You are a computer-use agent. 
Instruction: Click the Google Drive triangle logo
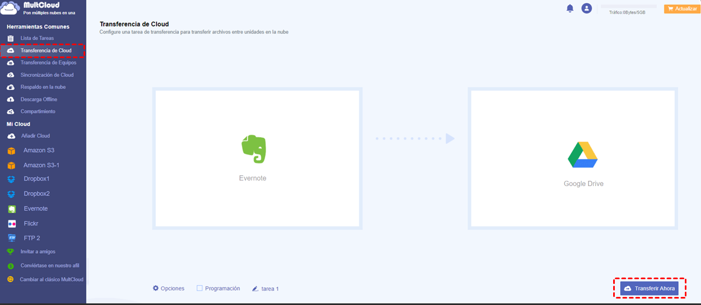[x=583, y=155]
